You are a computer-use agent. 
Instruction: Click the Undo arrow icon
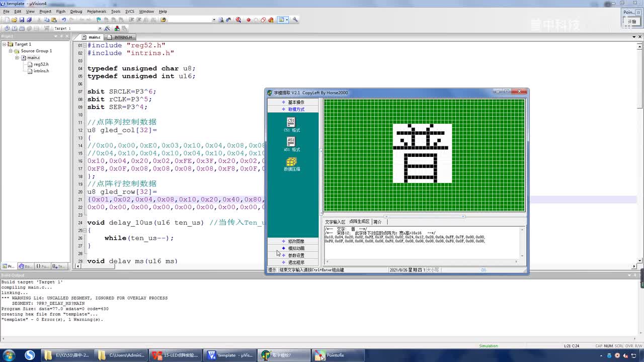click(64, 20)
